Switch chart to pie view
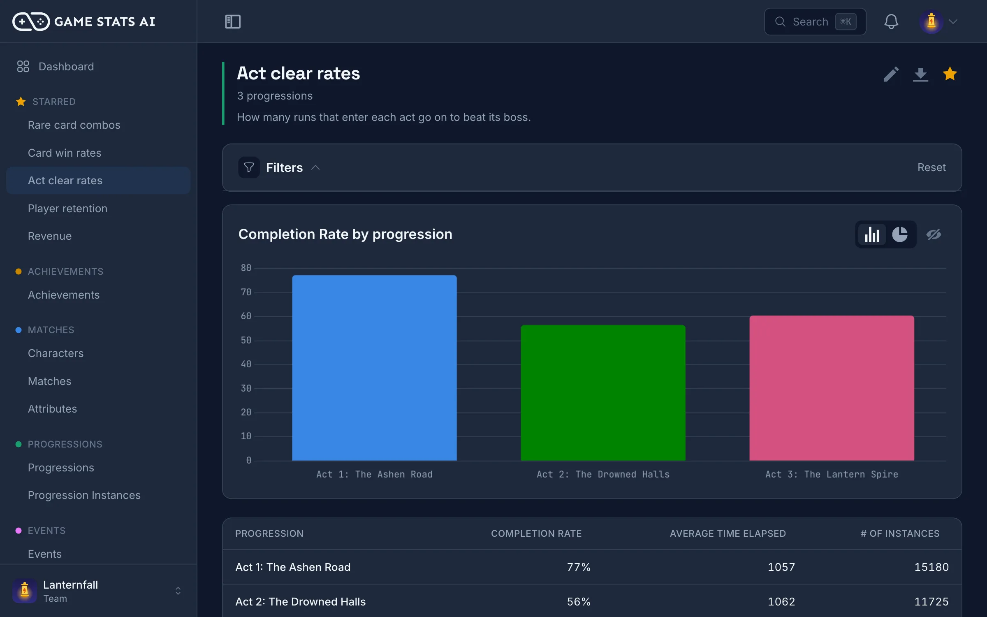Screen dimensions: 987x617 900,234
